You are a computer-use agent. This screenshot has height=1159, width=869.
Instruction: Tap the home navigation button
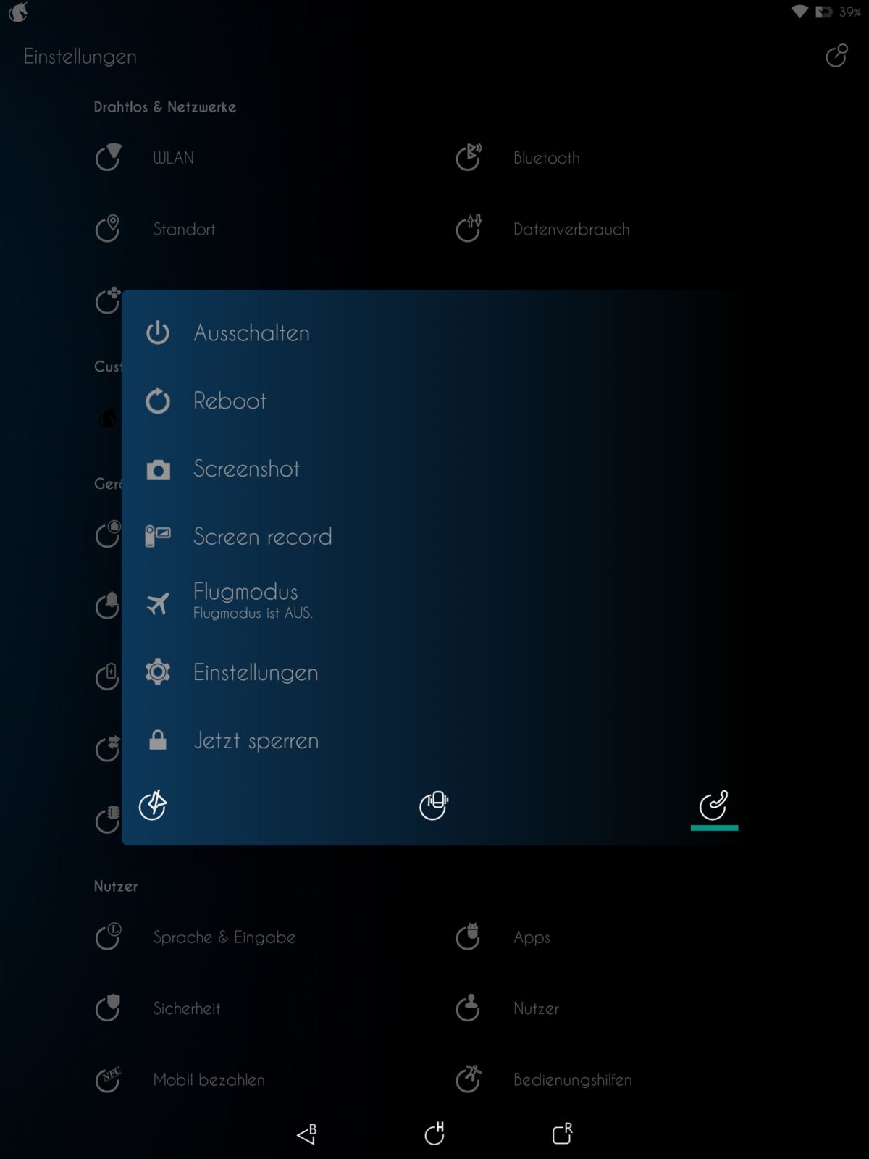[x=434, y=1134]
